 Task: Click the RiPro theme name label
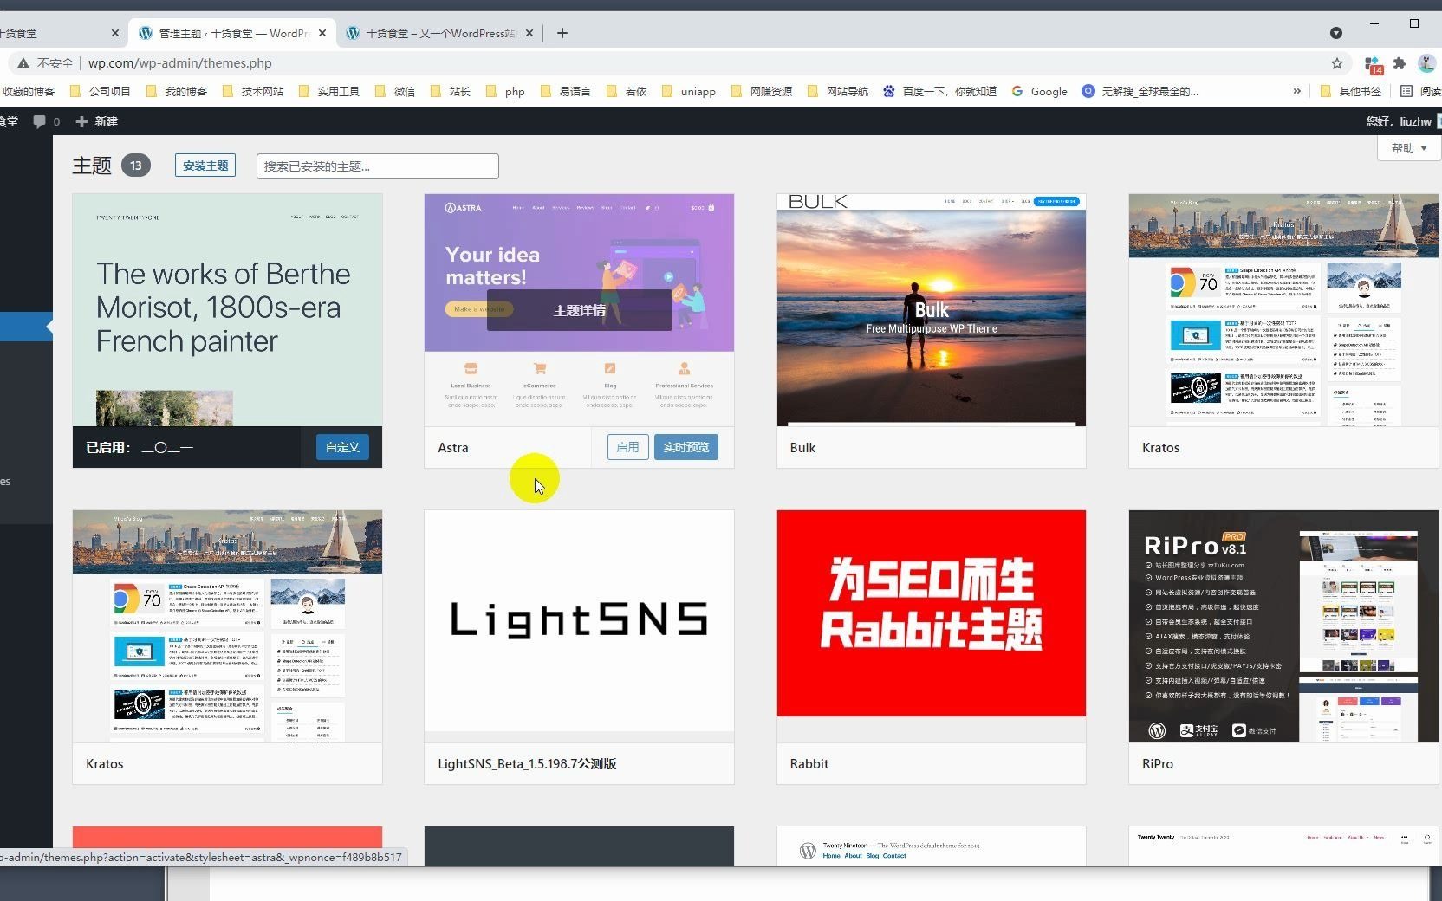[1158, 764]
